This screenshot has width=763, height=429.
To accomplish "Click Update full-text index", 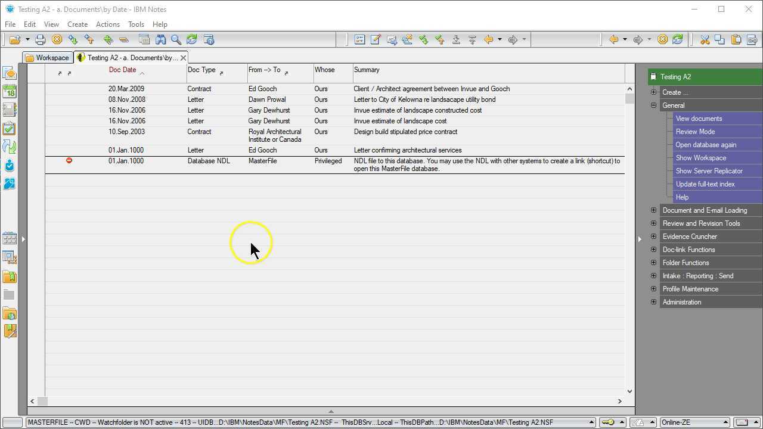I will coord(705,184).
